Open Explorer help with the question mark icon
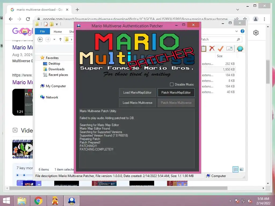The image size is (275, 206). coord(243,31)
